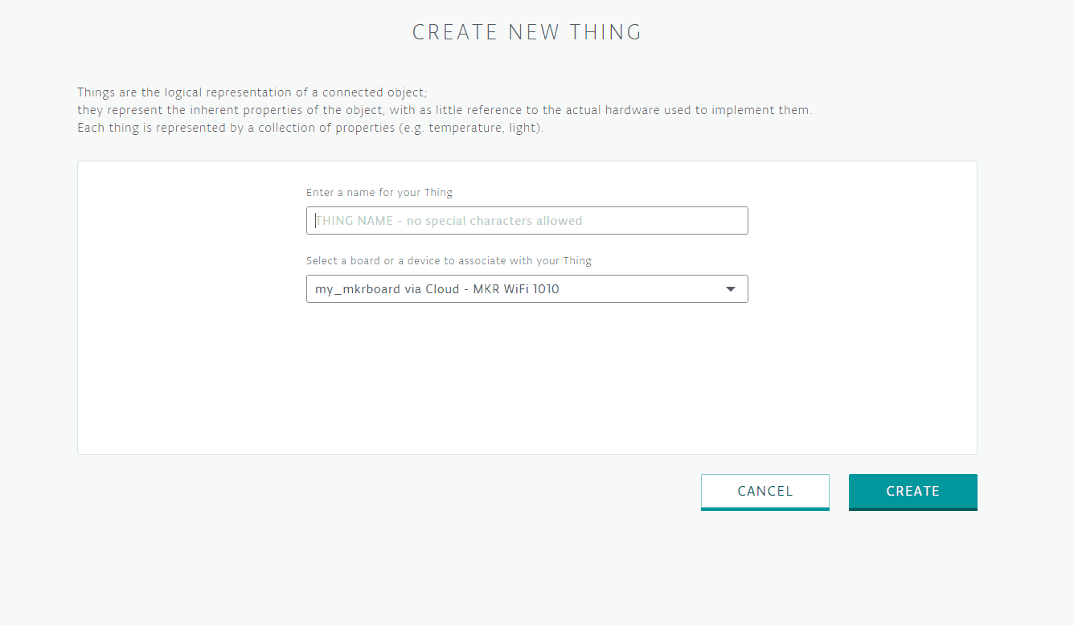Image resolution: width=1074 pixels, height=625 pixels.
Task: Click the dropdown arrow in device selector
Action: click(731, 289)
